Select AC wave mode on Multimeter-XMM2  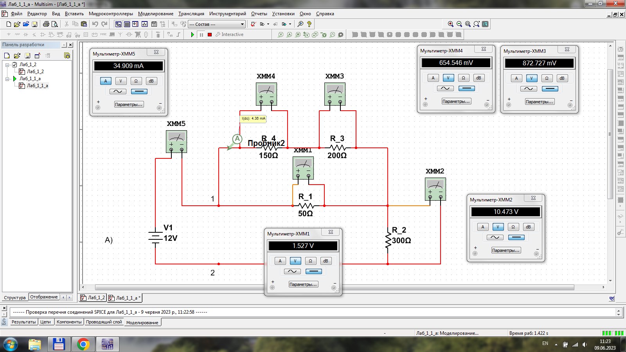pos(495,237)
